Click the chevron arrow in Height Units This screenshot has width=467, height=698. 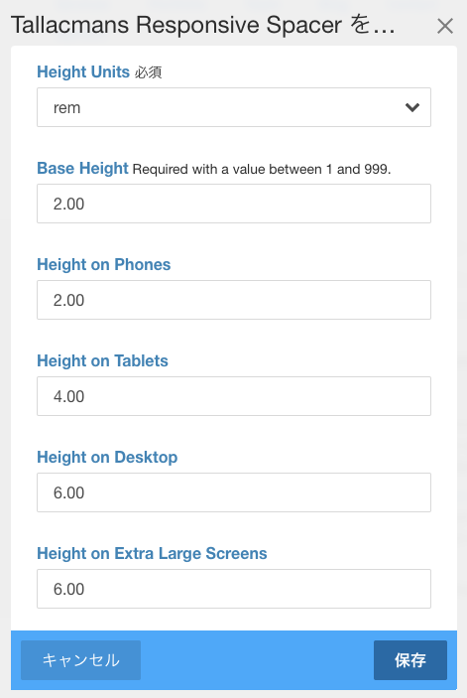(412, 107)
